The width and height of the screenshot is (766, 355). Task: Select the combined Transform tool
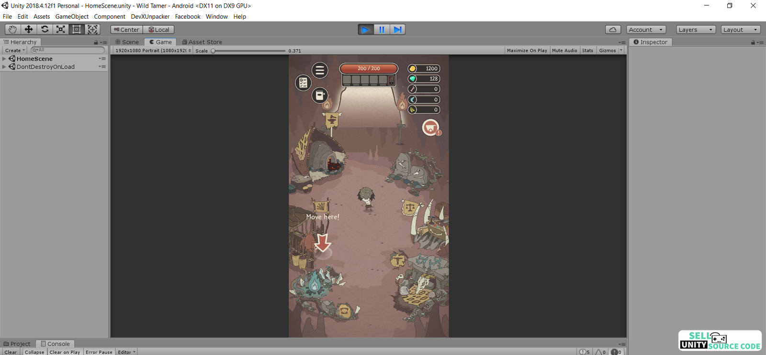tap(92, 29)
